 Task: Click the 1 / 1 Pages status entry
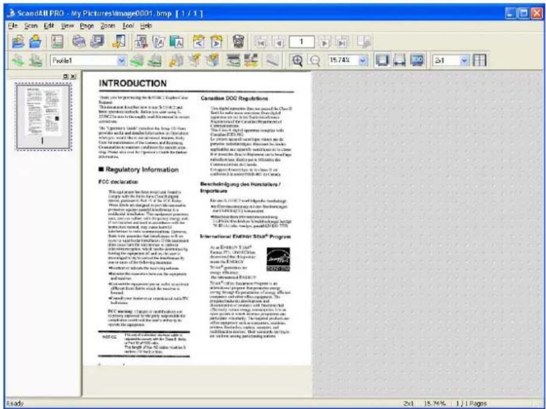click(471, 404)
